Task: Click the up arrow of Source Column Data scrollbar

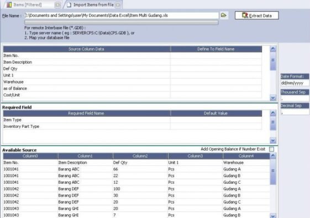Action: pos(273,49)
